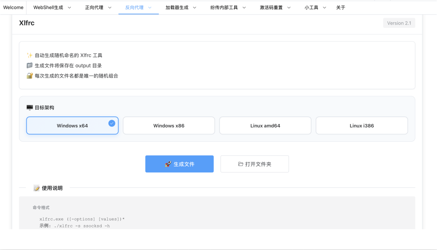Click the lock icon in the info box

[30, 76]
